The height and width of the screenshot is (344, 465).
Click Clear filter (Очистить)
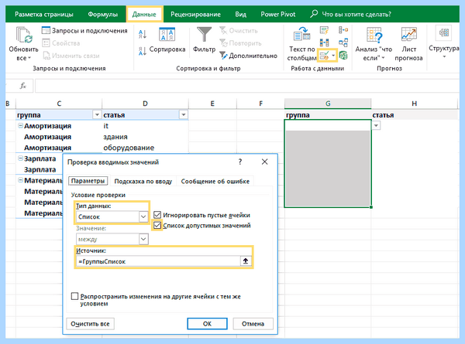pyautogui.click(x=239, y=30)
